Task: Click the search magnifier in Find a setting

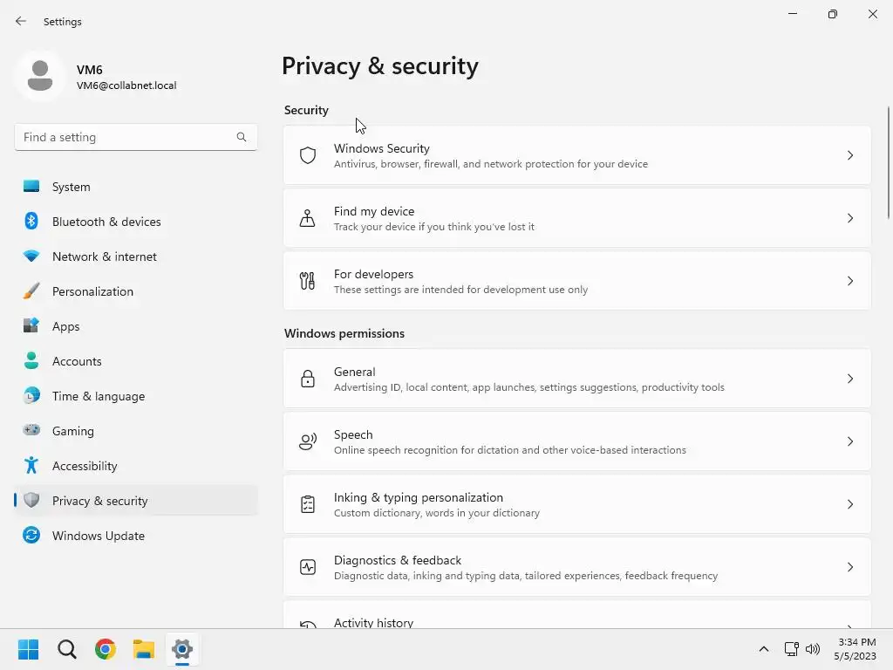Action: coord(242,137)
